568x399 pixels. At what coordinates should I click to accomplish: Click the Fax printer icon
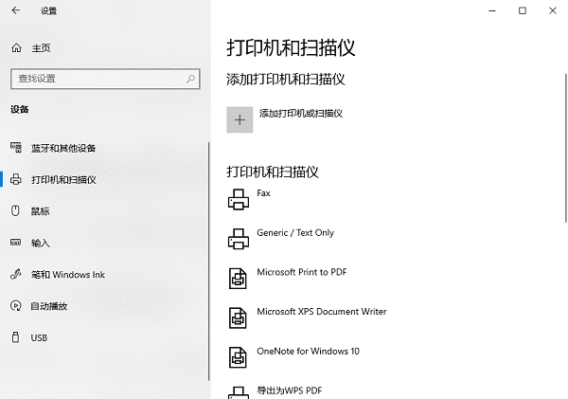[x=238, y=199]
